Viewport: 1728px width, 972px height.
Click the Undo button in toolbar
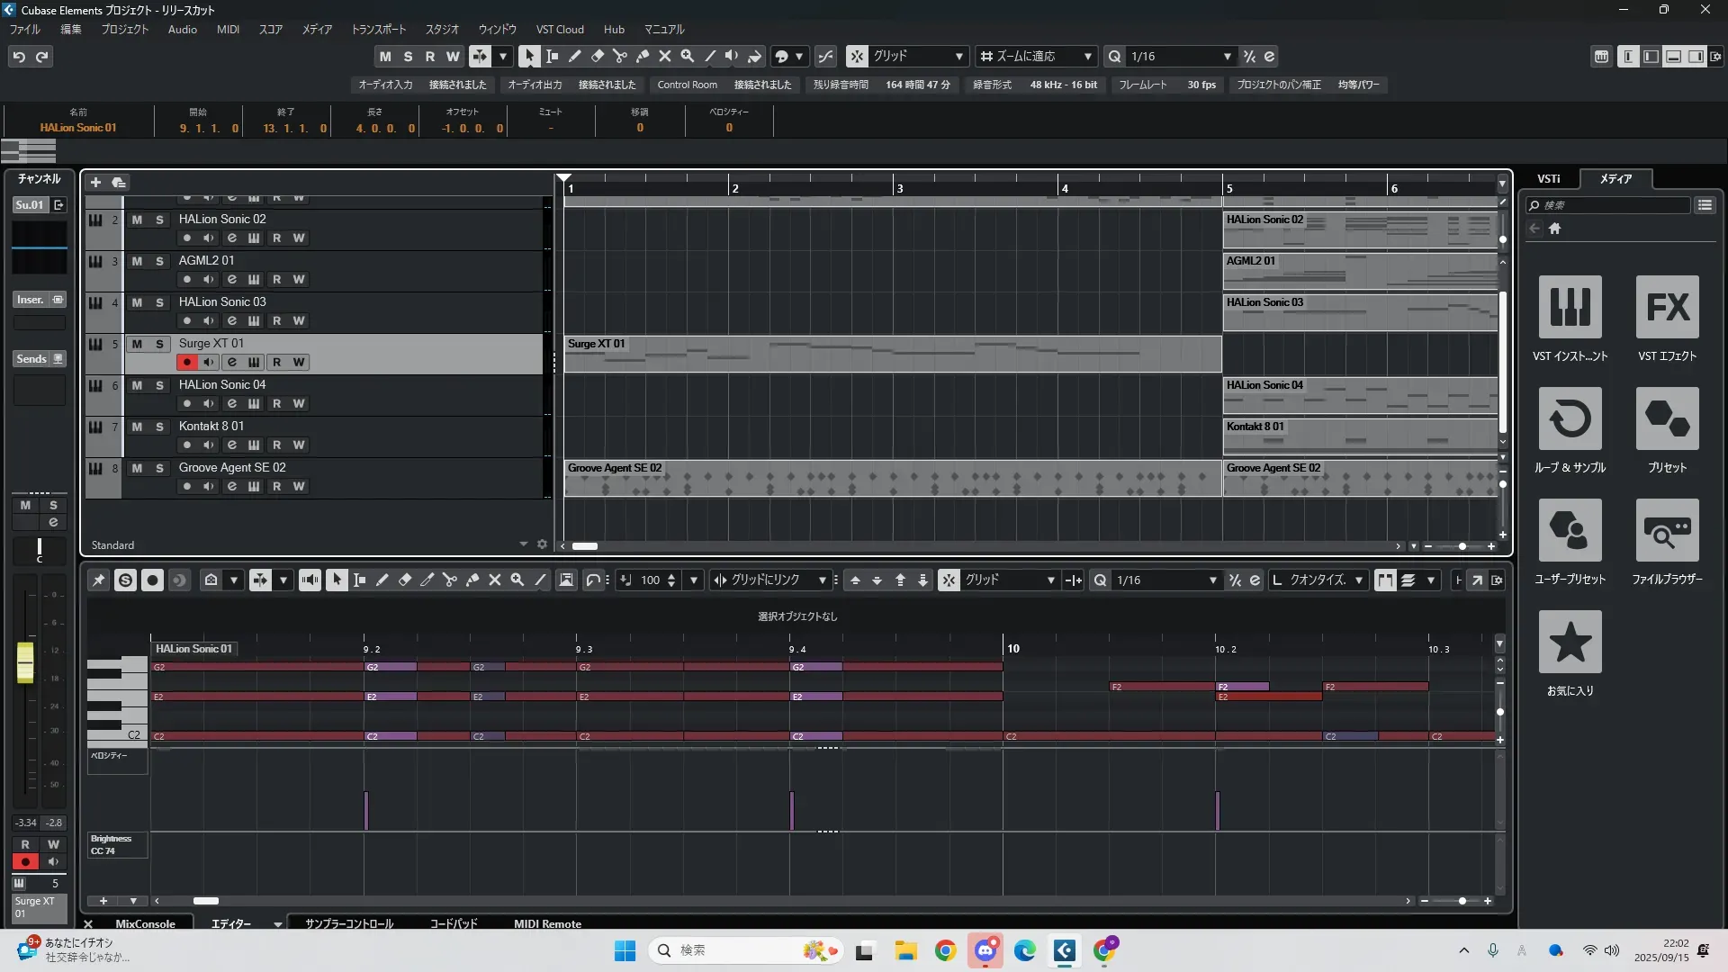(x=19, y=56)
